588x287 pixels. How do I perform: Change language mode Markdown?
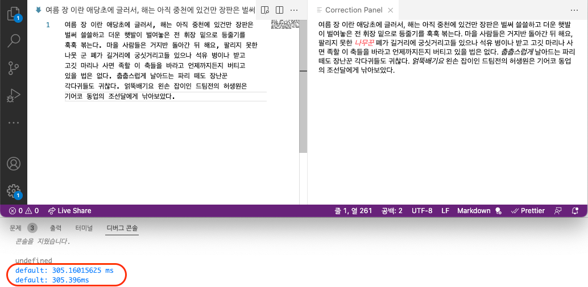click(x=474, y=211)
